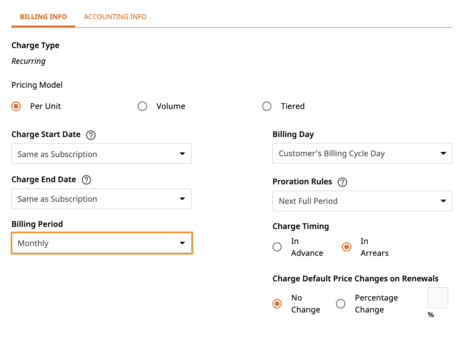The image size is (463, 338).
Task: Open the Billing Period Monthly dropdown
Action: [x=102, y=243]
